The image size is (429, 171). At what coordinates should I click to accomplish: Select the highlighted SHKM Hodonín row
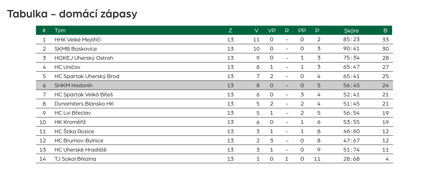[214, 85]
